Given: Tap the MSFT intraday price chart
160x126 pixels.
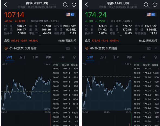Looking at the screenshot, I should pyautogui.click(x=26, y=87).
